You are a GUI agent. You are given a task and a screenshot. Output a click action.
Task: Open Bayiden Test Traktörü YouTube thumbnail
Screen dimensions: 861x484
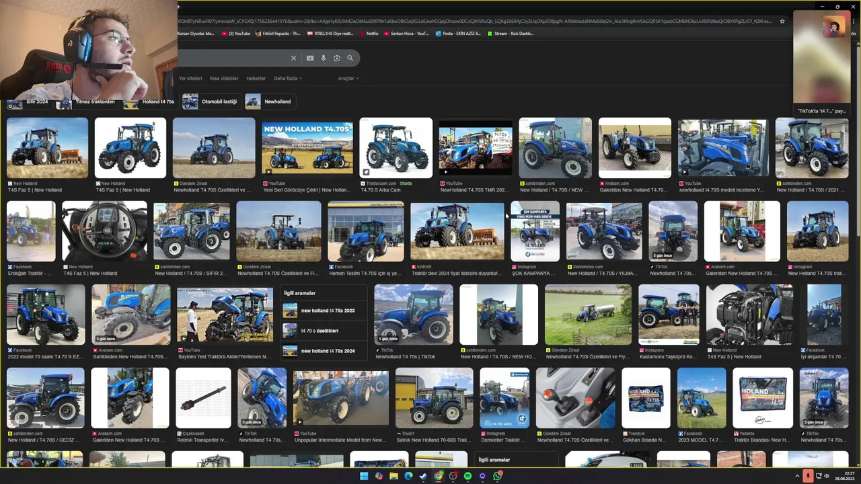pyautogui.click(x=225, y=315)
